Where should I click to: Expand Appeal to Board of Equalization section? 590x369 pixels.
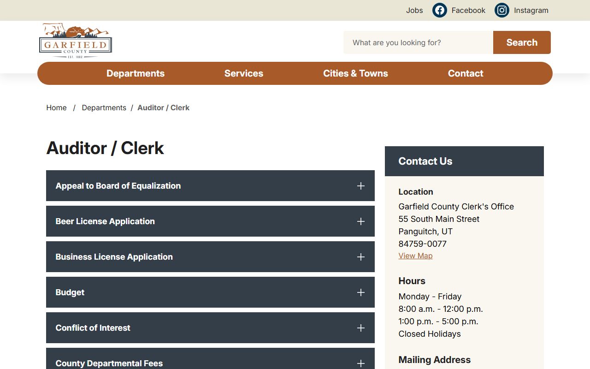click(210, 186)
